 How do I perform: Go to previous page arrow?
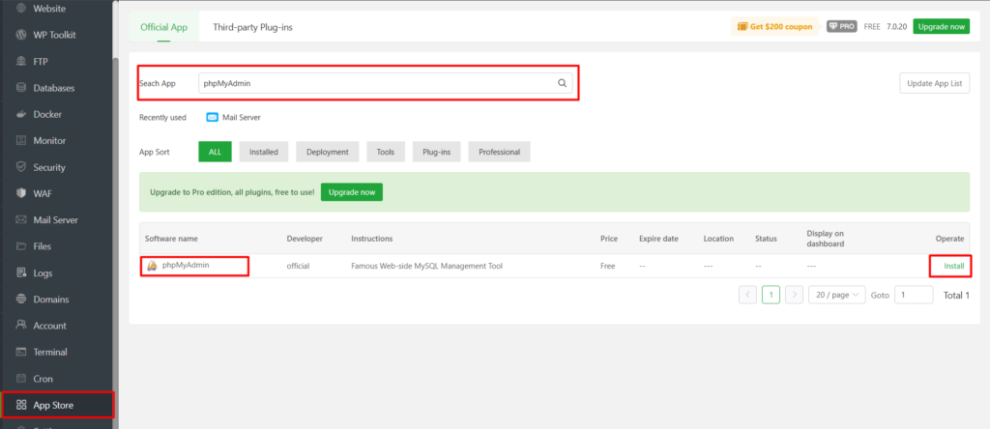[x=747, y=295]
